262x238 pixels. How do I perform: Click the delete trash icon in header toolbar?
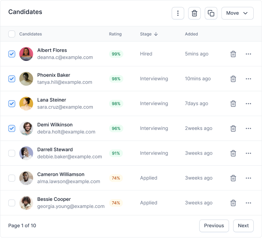point(194,13)
